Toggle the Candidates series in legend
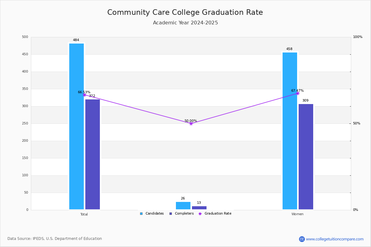Viewport: 371px width, 247px height. 155,214
